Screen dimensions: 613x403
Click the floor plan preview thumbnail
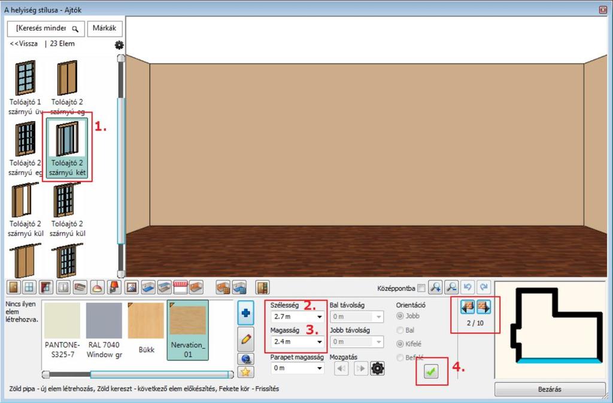(551, 330)
